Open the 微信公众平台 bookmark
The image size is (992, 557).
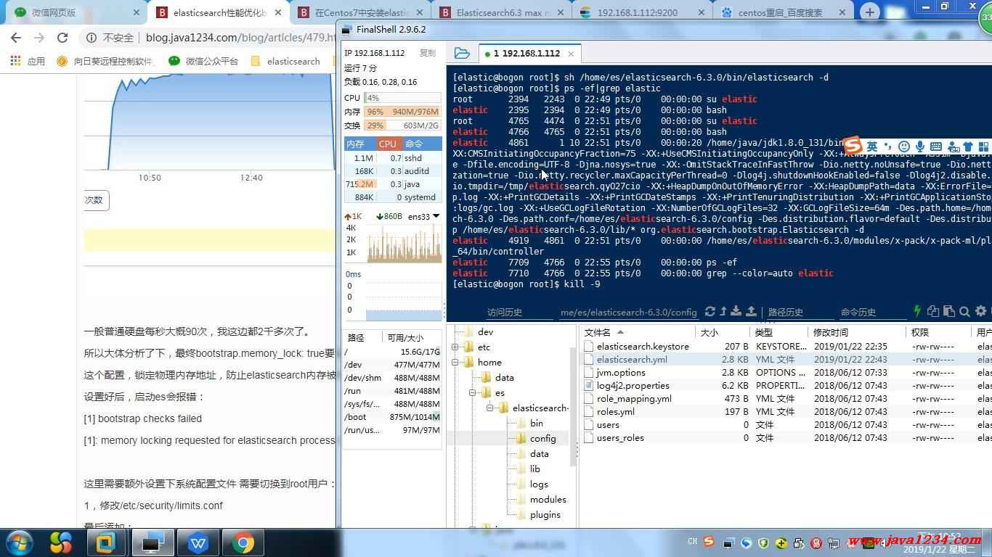click(x=203, y=62)
